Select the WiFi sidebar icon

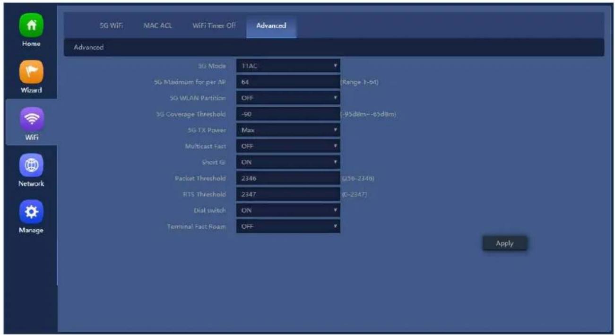(x=31, y=118)
